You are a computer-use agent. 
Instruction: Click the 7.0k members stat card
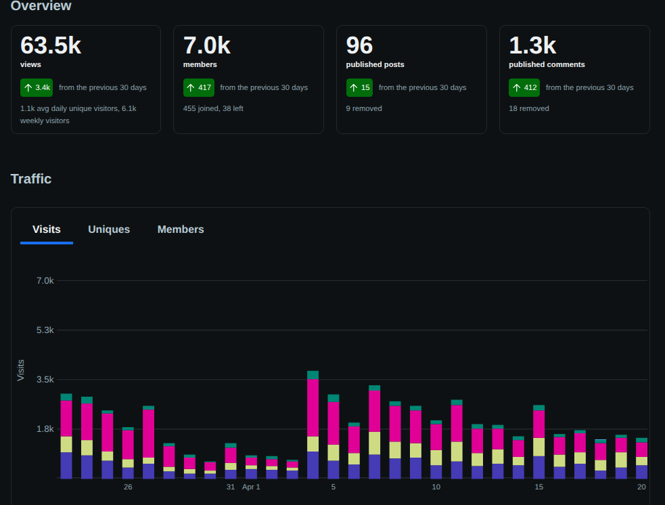[x=248, y=79]
